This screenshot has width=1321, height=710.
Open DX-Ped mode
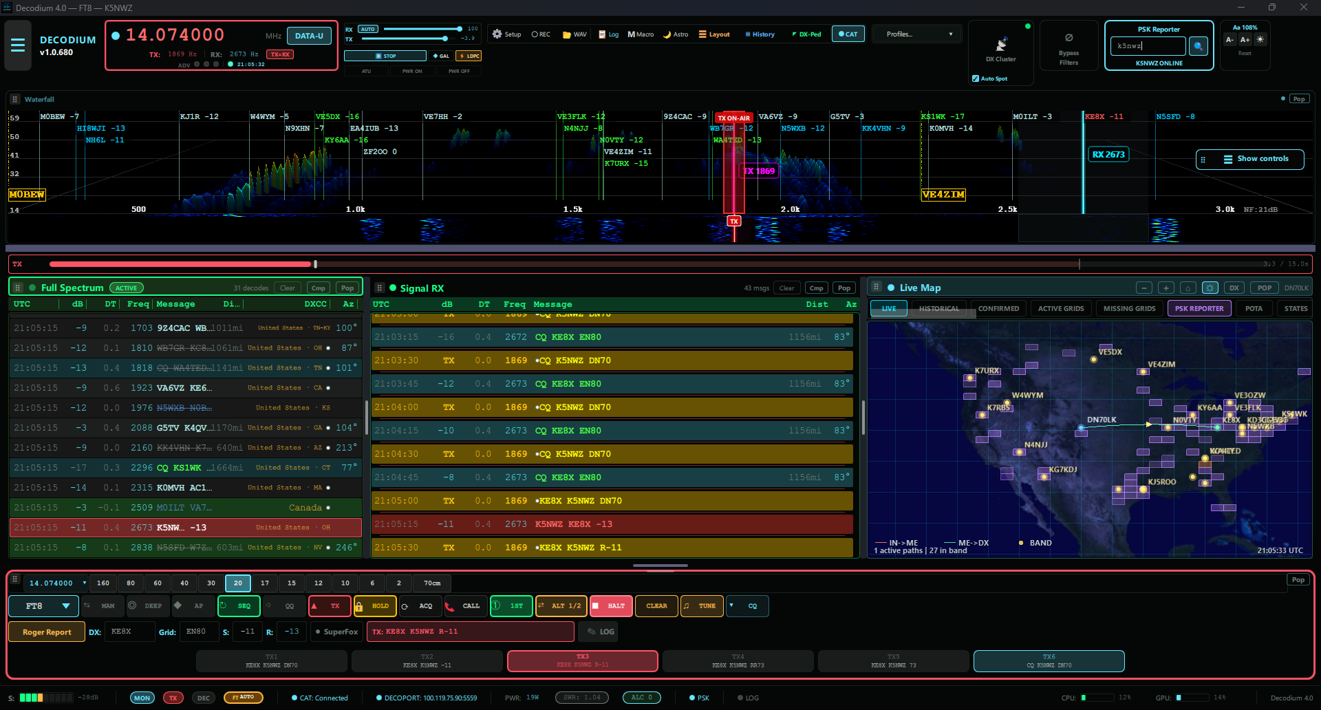tap(806, 34)
